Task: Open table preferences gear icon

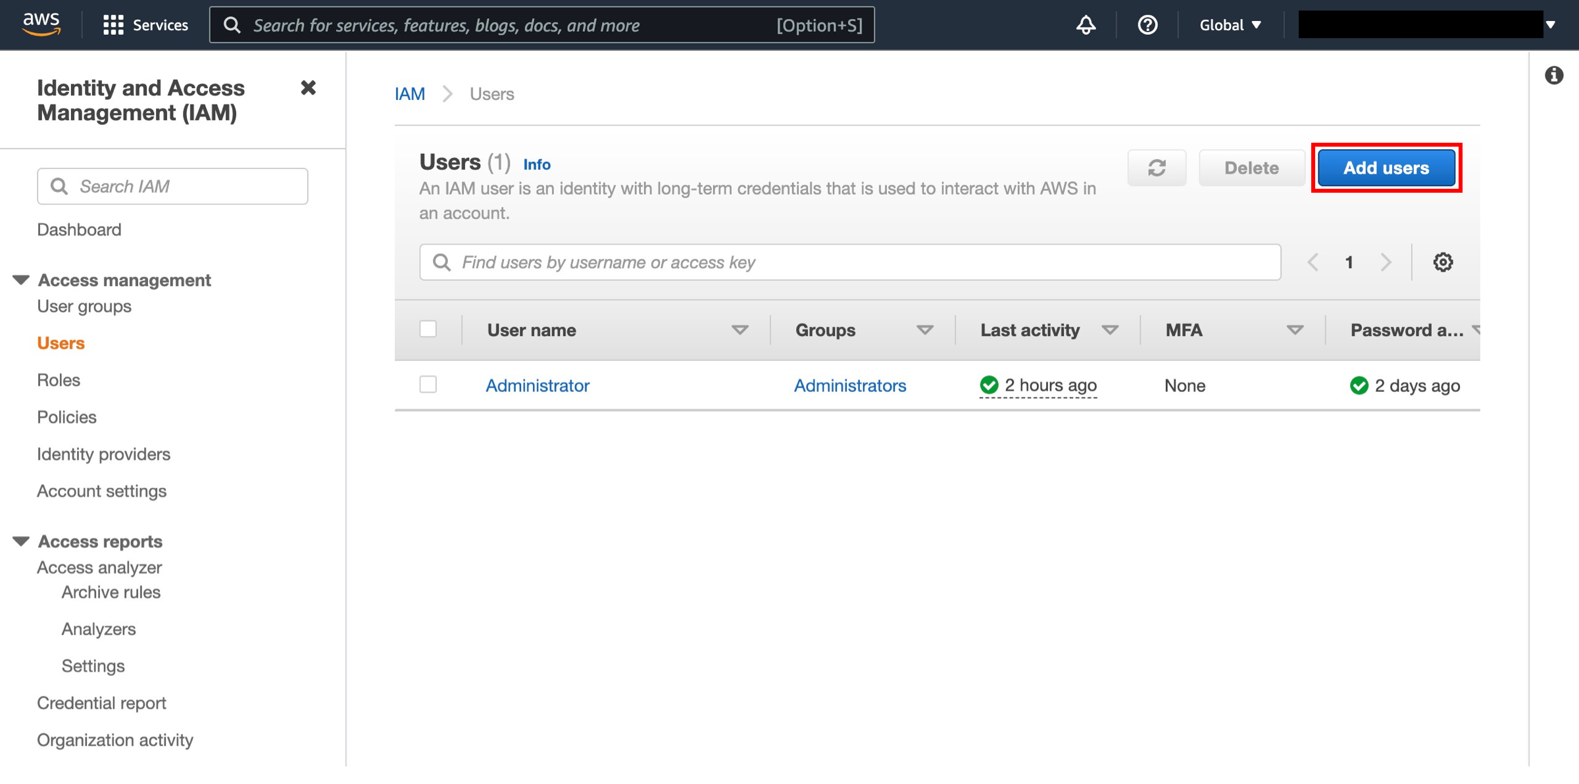Action: pos(1443,262)
